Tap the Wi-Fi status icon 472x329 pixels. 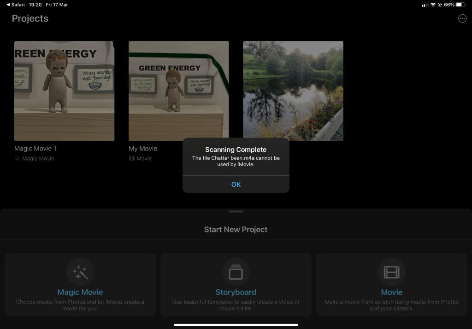click(433, 5)
